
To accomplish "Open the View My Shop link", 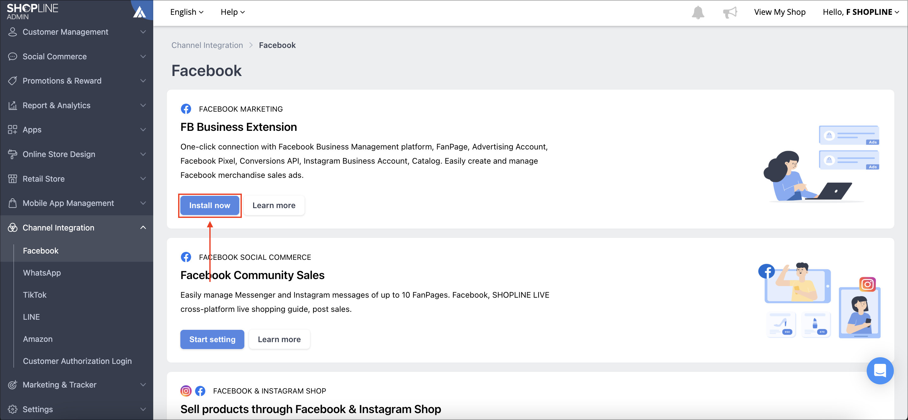I will (780, 12).
